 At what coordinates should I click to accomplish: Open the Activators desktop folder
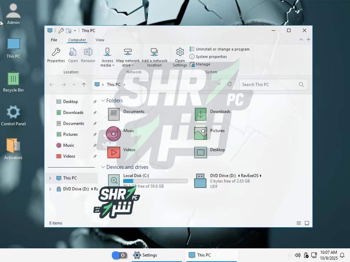(x=13, y=146)
